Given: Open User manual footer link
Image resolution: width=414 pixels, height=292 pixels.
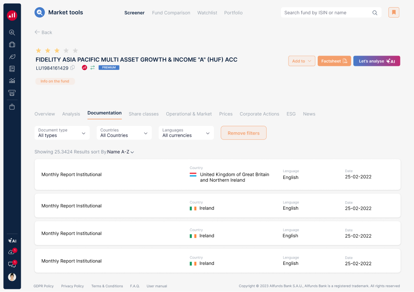Looking at the screenshot, I should tap(157, 286).
